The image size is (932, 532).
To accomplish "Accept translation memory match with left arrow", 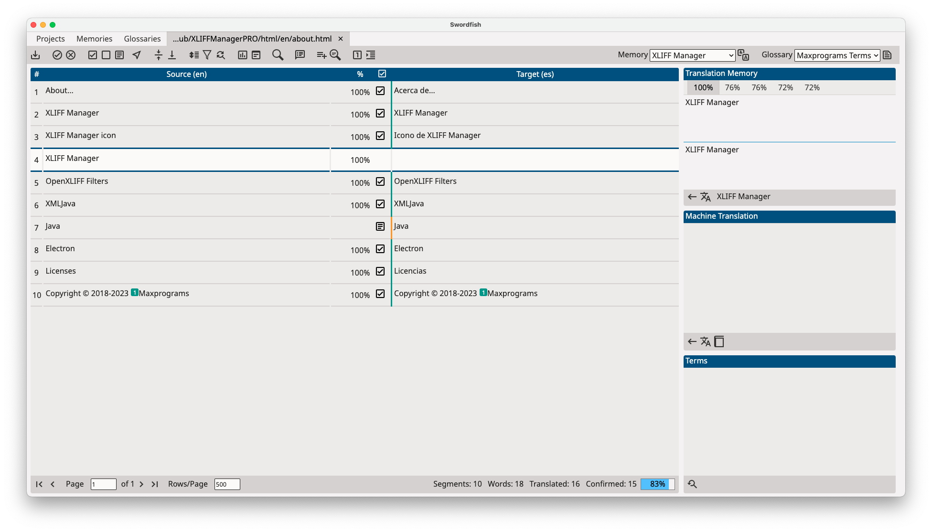I will (692, 197).
